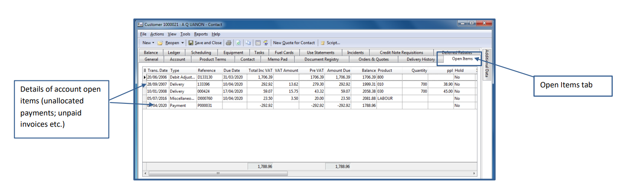Click the form list icon in toolbar
Screen dimensions: 617x189
258,43
